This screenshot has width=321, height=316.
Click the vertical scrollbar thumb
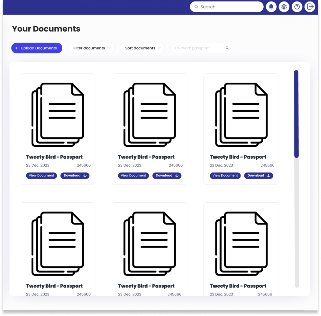pos(296,114)
